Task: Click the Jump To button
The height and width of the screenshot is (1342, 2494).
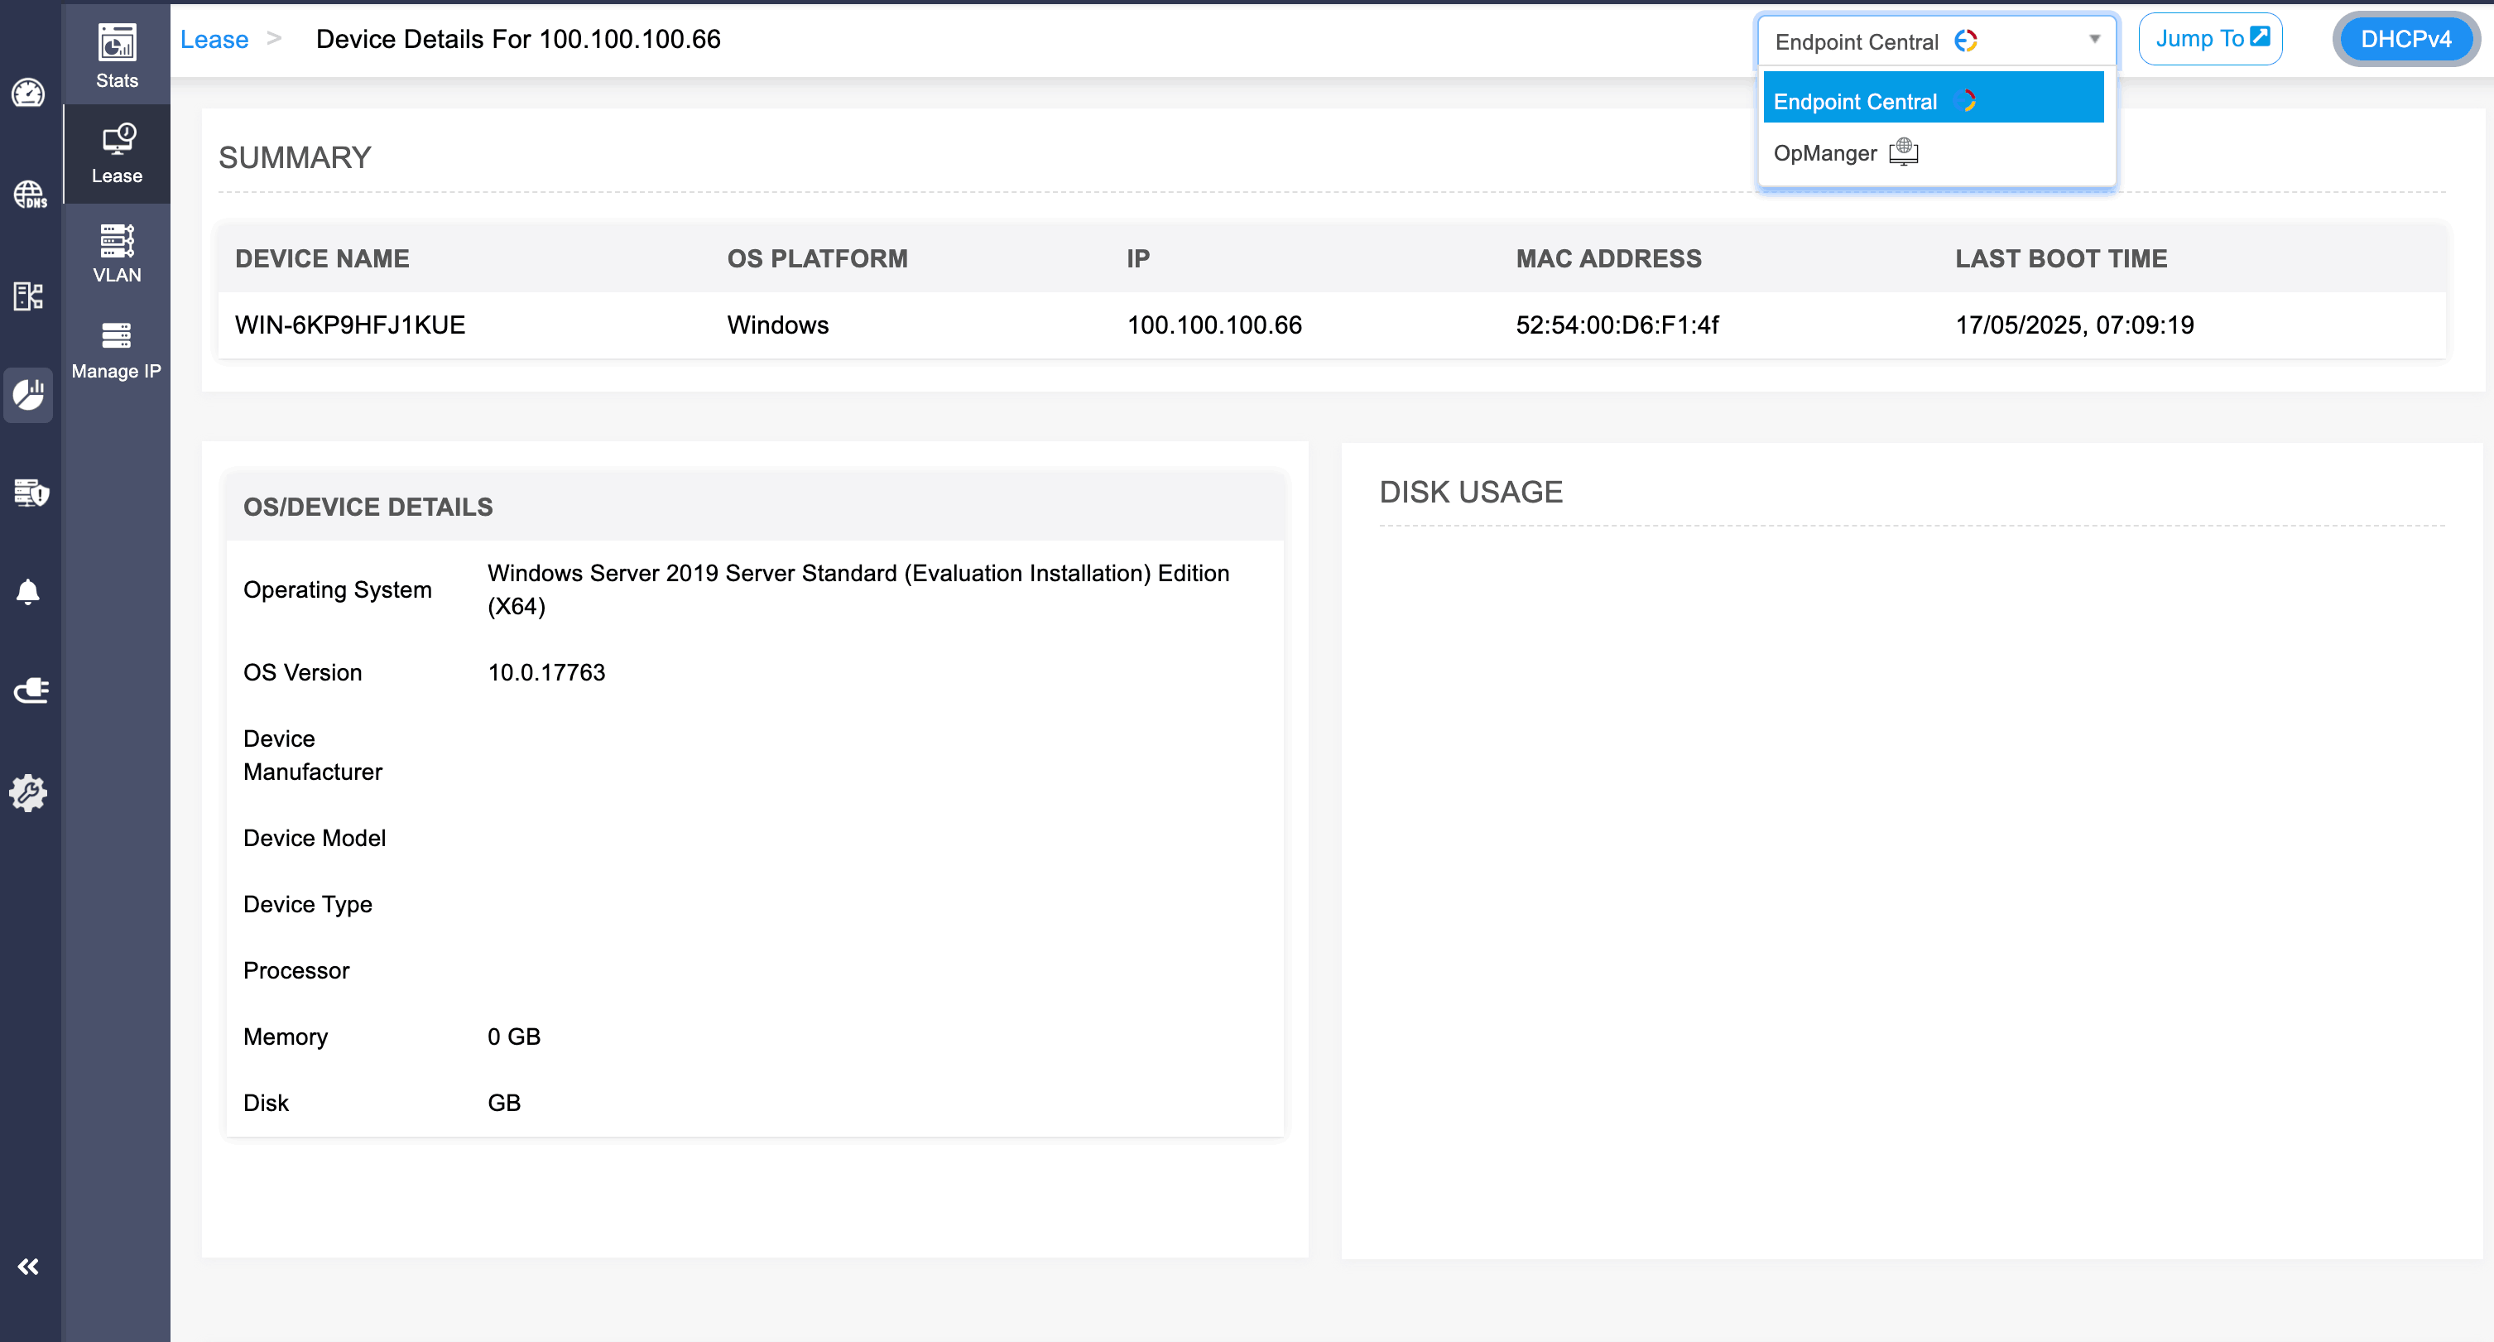Action: pyautogui.click(x=2210, y=39)
